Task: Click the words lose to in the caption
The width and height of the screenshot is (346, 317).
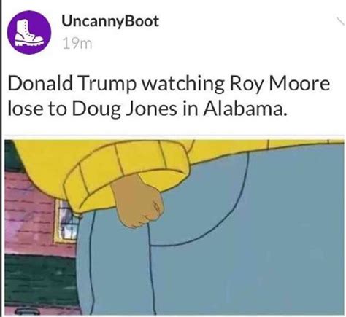Action: pyautogui.click(x=37, y=109)
